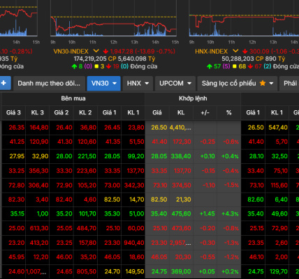299x279 pixels.
Task: Select the VN30 tab
Action: [104, 83]
